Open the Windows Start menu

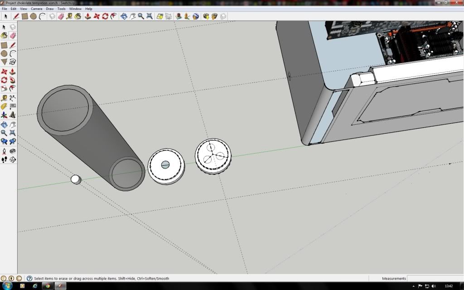point(7,286)
